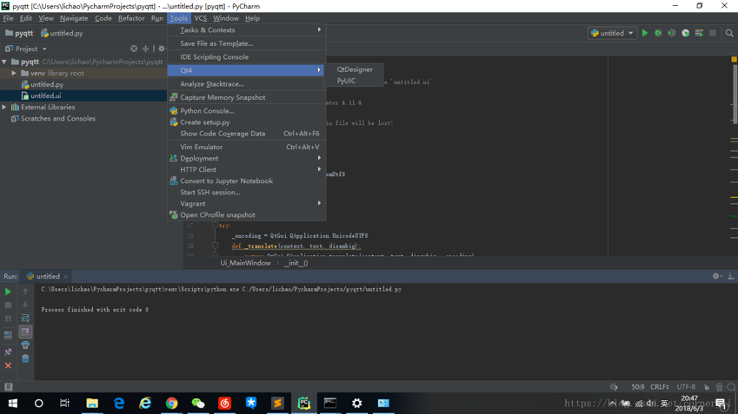The image size is (738, 414).
Task: Click the Hector inspector icon in the status bar
Action: (719, 387)
